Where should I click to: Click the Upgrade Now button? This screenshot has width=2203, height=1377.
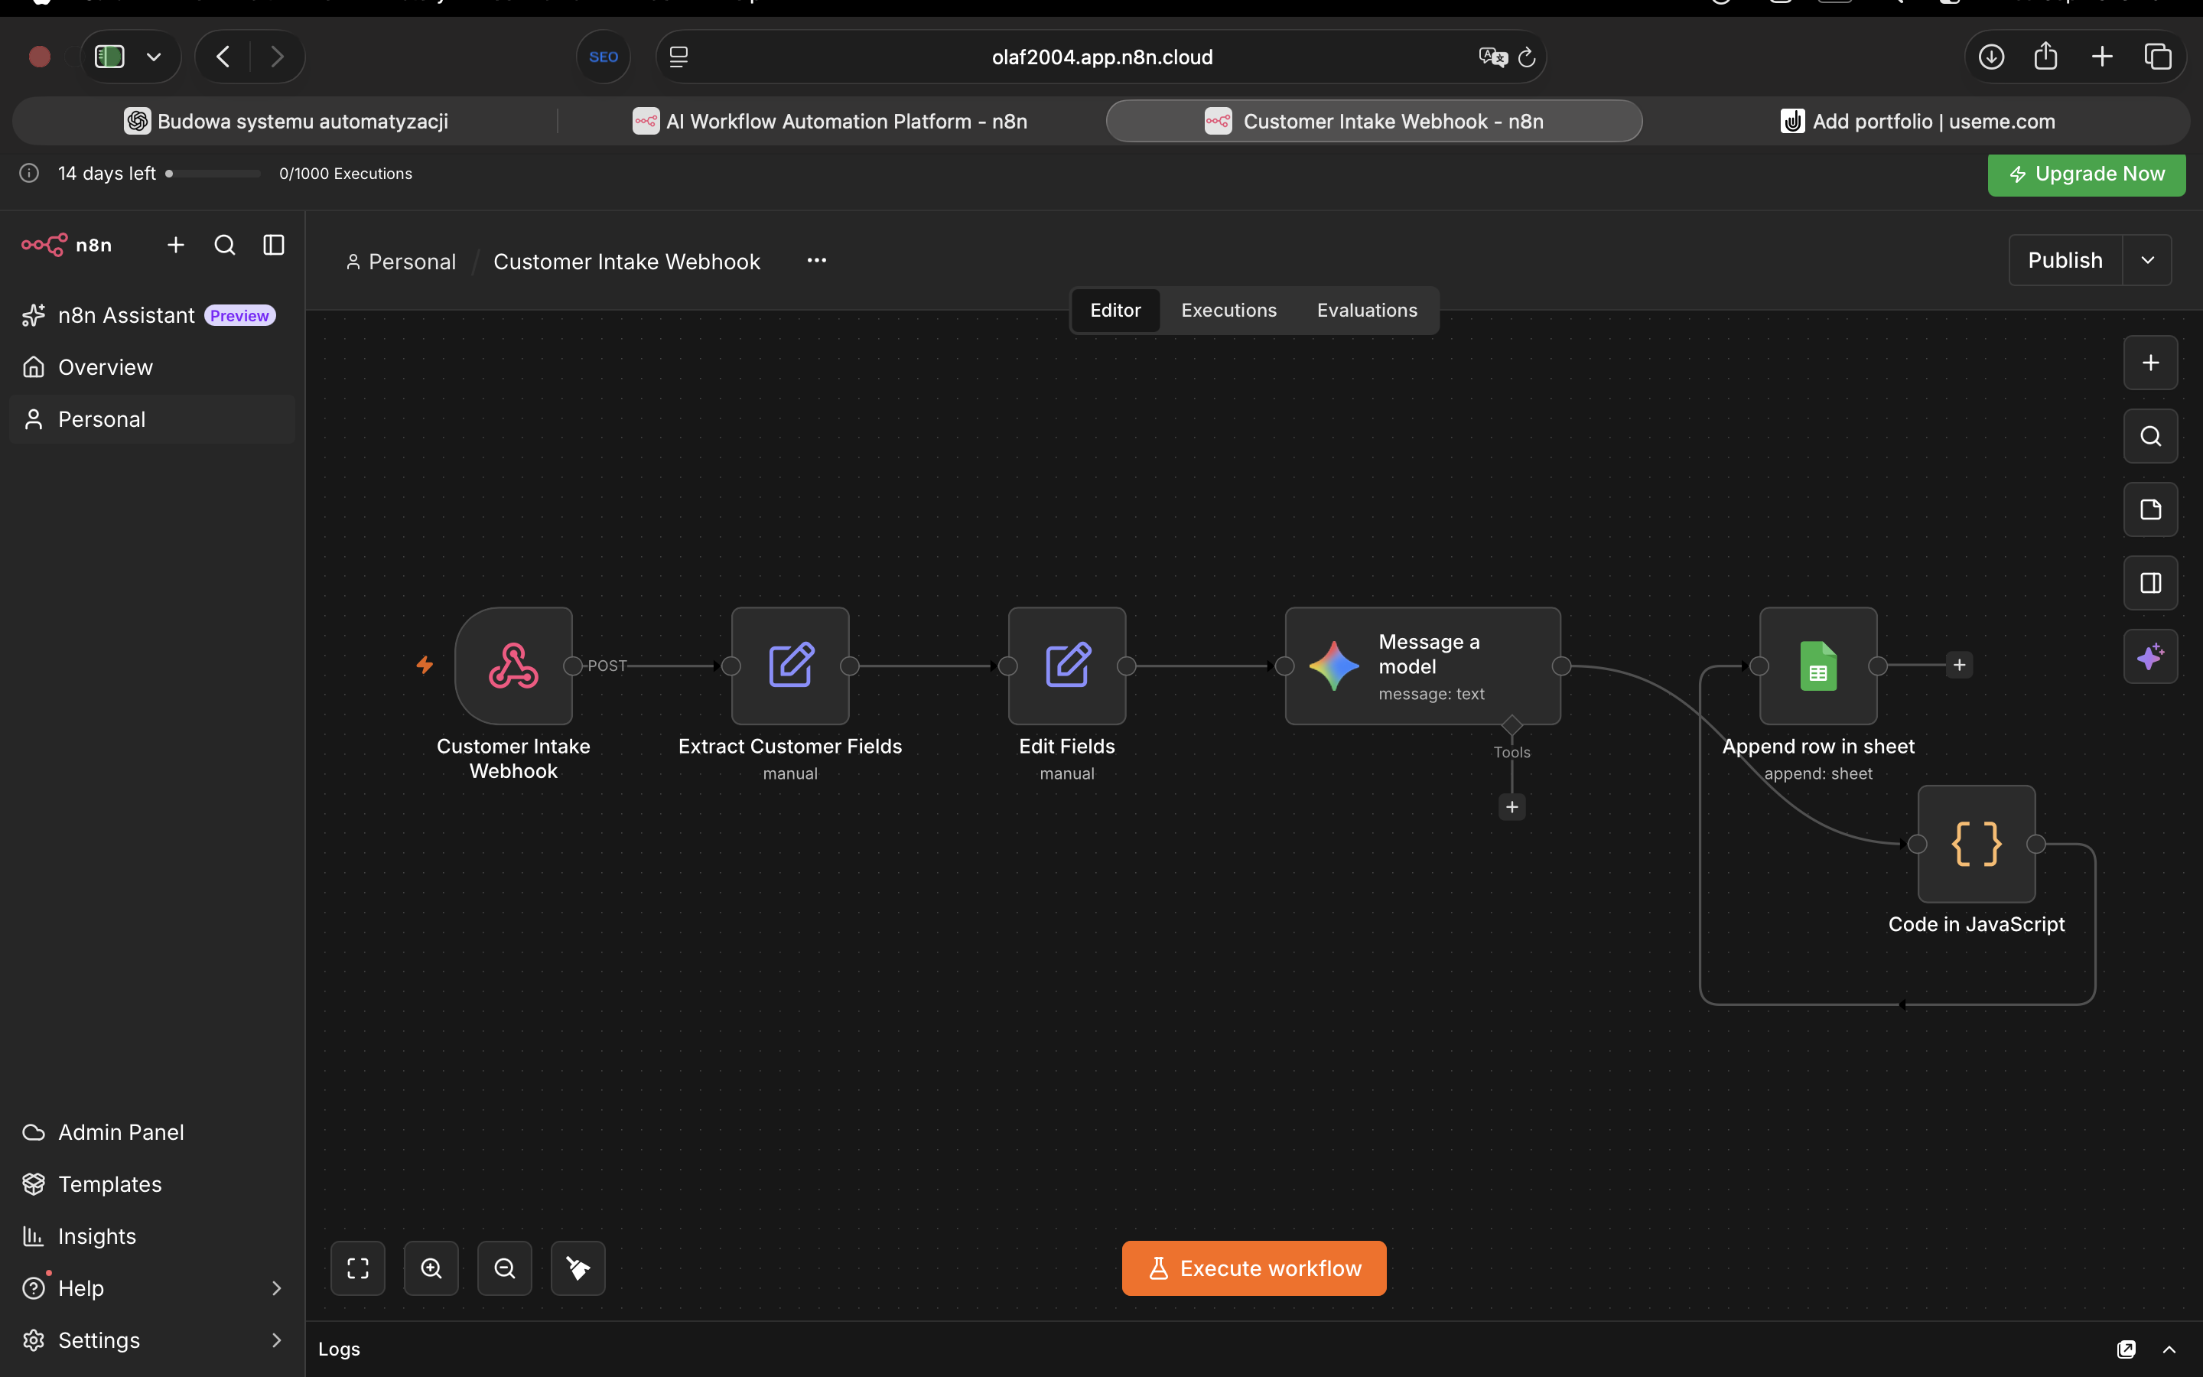(2087, 174)
